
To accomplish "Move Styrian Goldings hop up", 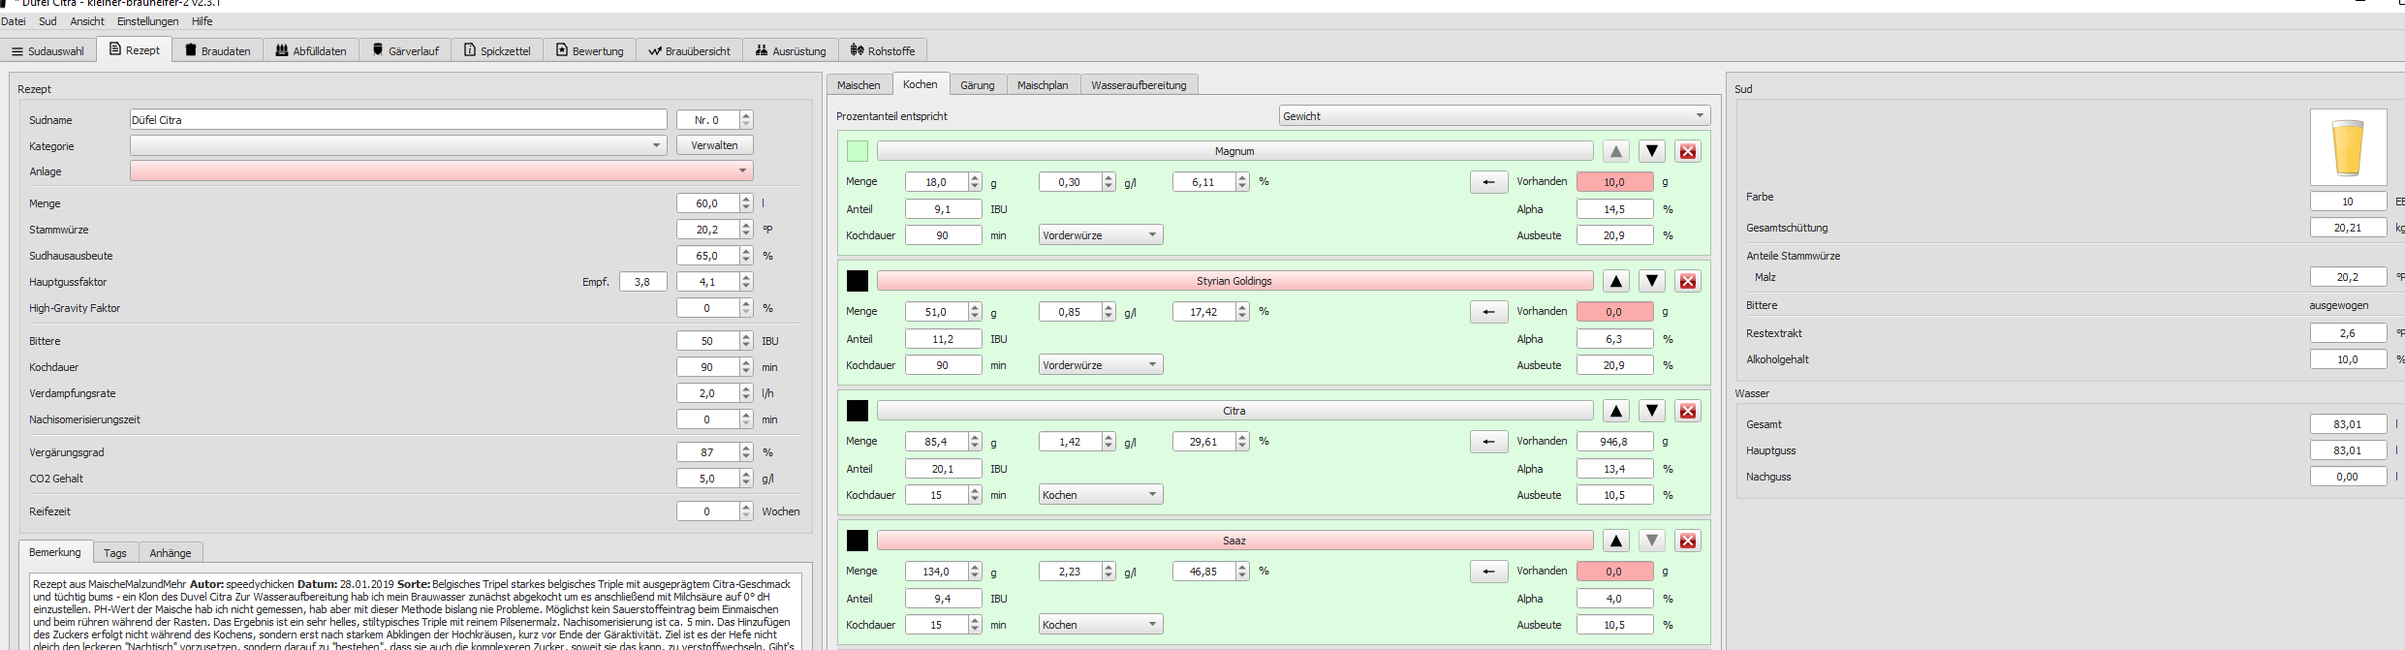I will 1615,281.
